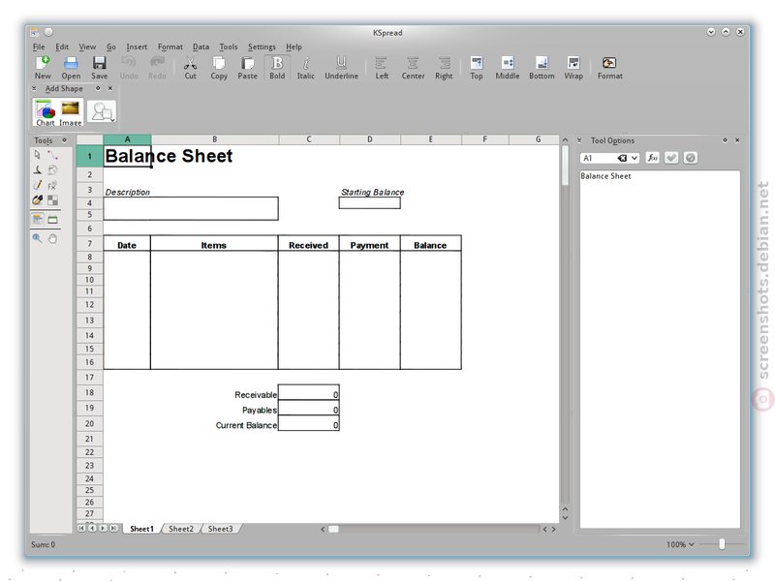
Task: Open the shapes collection dropdown
Action: [x=102, y=111]
